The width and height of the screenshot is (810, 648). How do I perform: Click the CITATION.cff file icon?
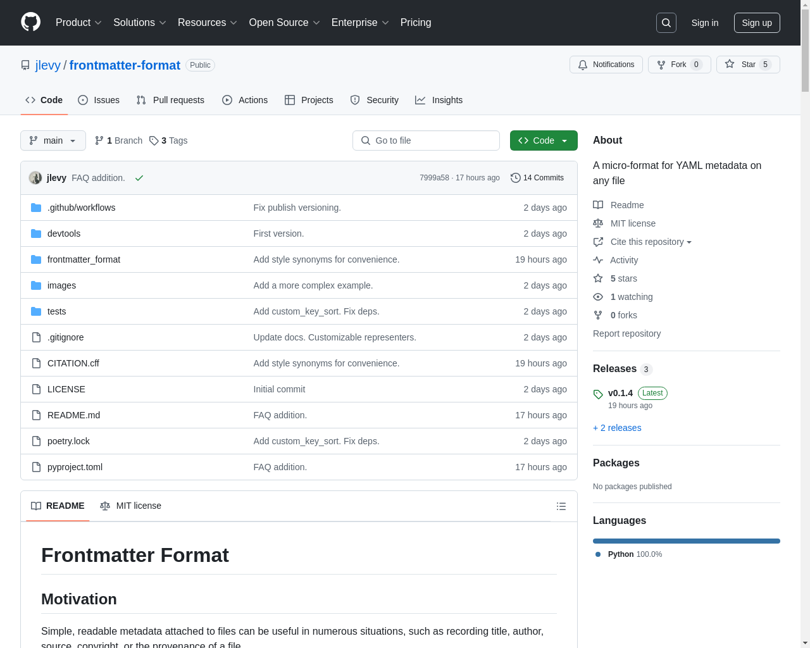(x=36, y=363)
